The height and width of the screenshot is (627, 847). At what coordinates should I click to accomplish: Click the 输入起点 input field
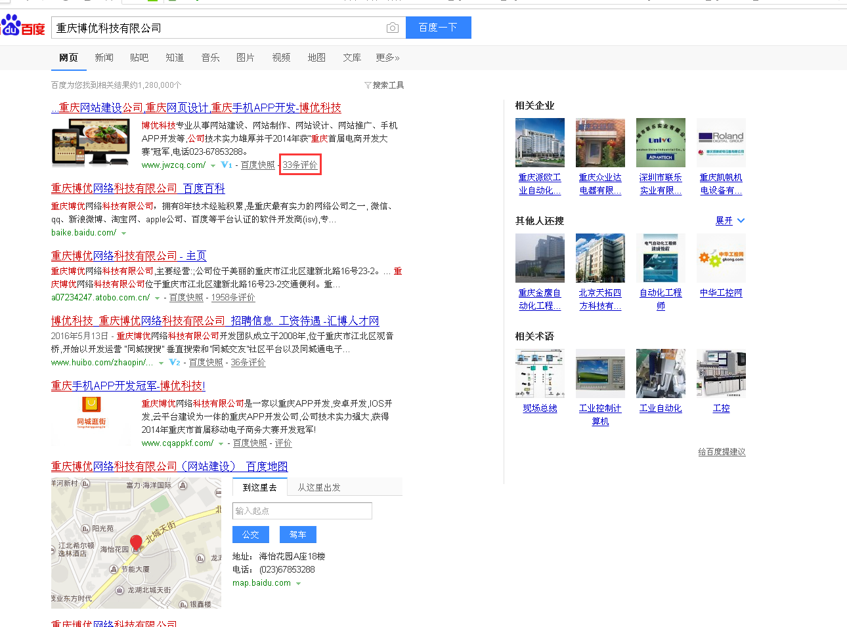302,511
